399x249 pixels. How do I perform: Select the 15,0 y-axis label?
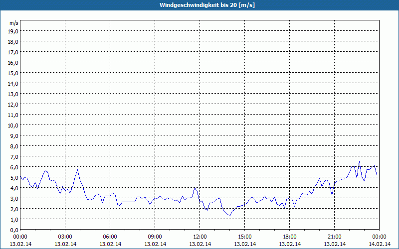13,73
